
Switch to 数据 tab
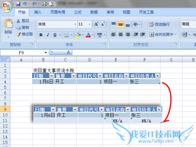click(x=94, y=12)
